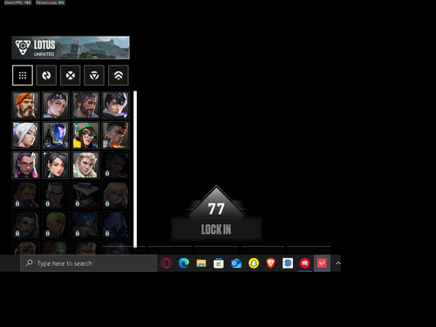The width and height of the screenshot is (436, 327).
Task: Click the taskbar search box
Action: (88, 263)
